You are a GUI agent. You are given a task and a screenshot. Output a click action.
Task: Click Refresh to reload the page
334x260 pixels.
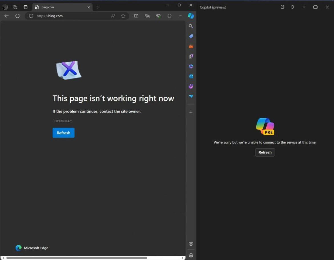click(63, 133)
